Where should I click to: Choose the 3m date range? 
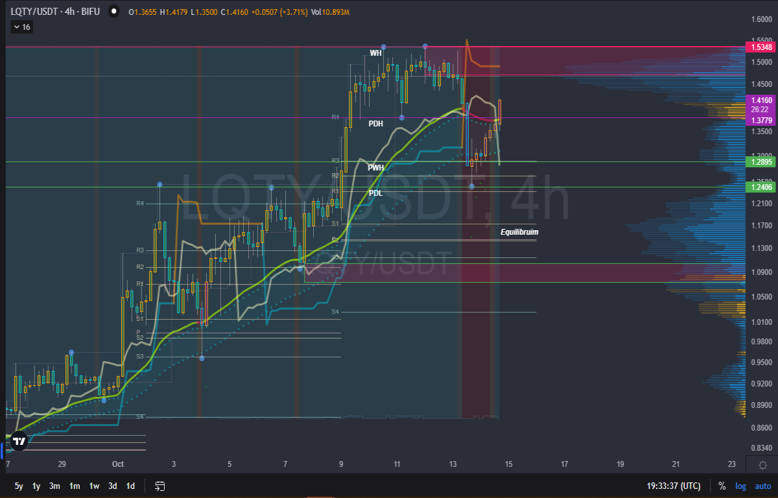click(55, 486)
